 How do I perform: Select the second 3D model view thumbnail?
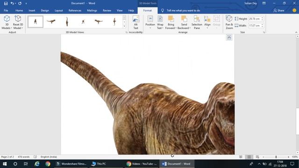(x=51, y=21)
